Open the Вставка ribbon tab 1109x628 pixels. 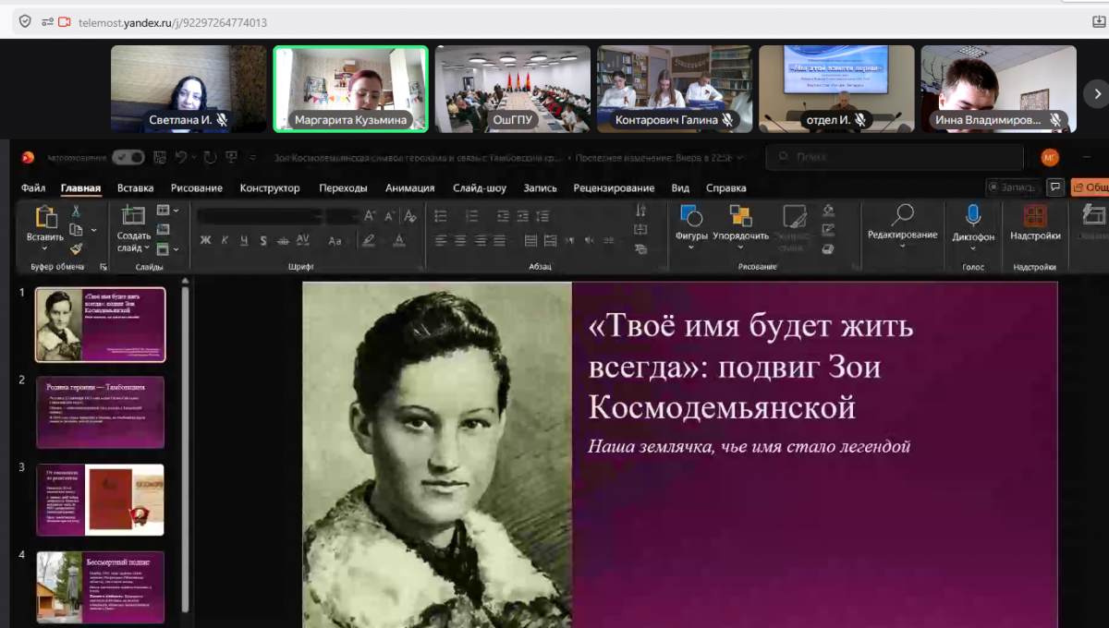135,188
